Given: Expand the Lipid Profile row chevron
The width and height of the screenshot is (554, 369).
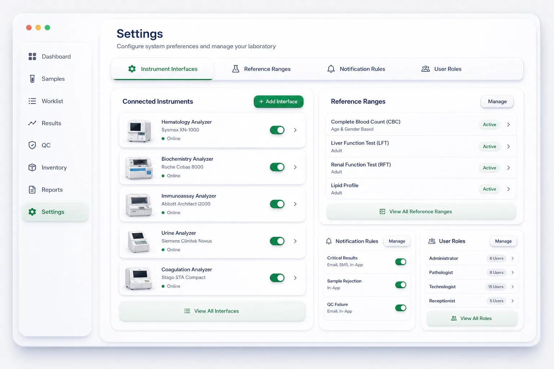Looking at the screenshot, I should coord(508,189).
